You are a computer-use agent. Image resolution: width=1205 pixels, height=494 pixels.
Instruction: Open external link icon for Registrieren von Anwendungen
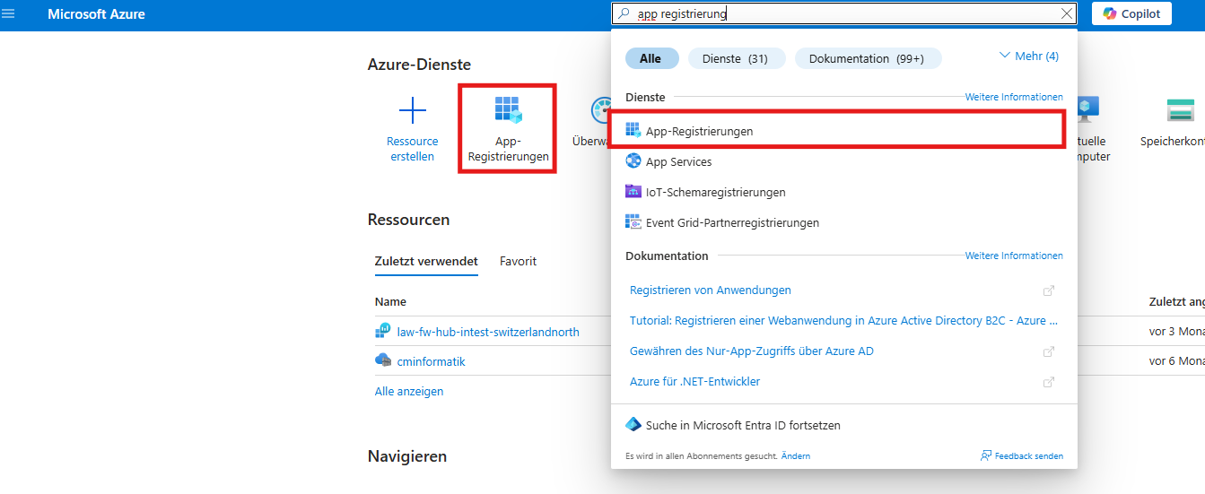coord(1048,290)
